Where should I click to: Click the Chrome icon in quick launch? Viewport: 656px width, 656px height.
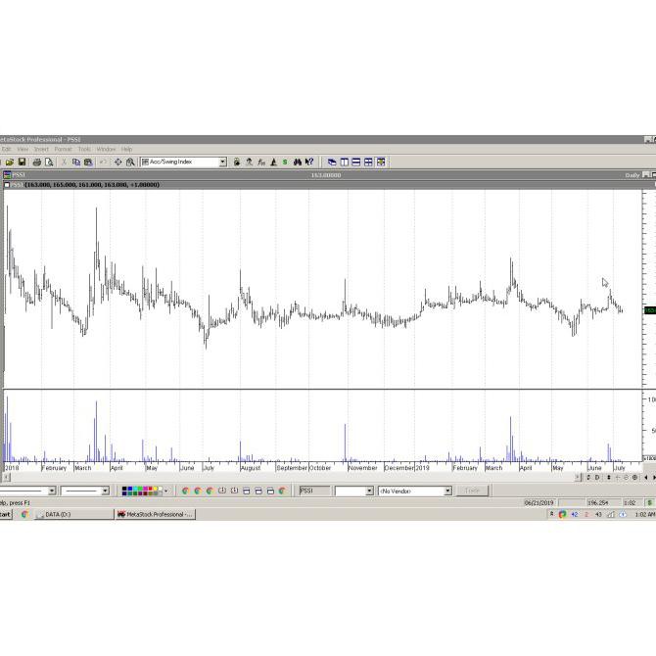tap(25, 514)
